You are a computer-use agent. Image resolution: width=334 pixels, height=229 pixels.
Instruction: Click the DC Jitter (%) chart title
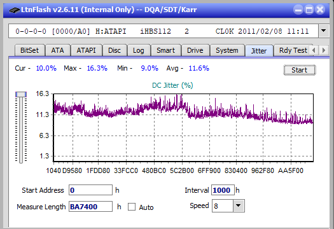pos(172,85)
